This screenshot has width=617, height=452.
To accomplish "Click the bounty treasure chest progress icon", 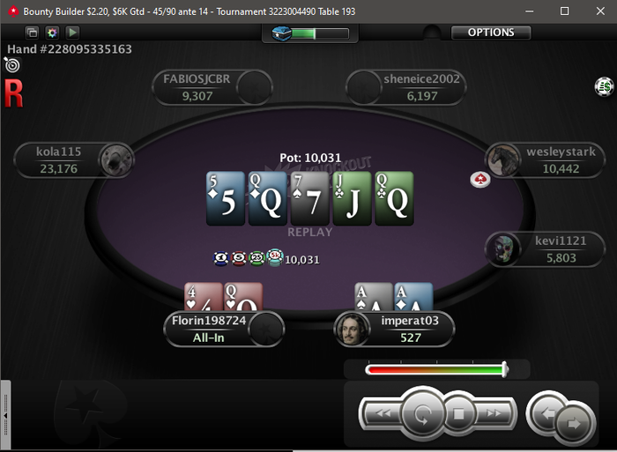I will (x=281, y=33).
